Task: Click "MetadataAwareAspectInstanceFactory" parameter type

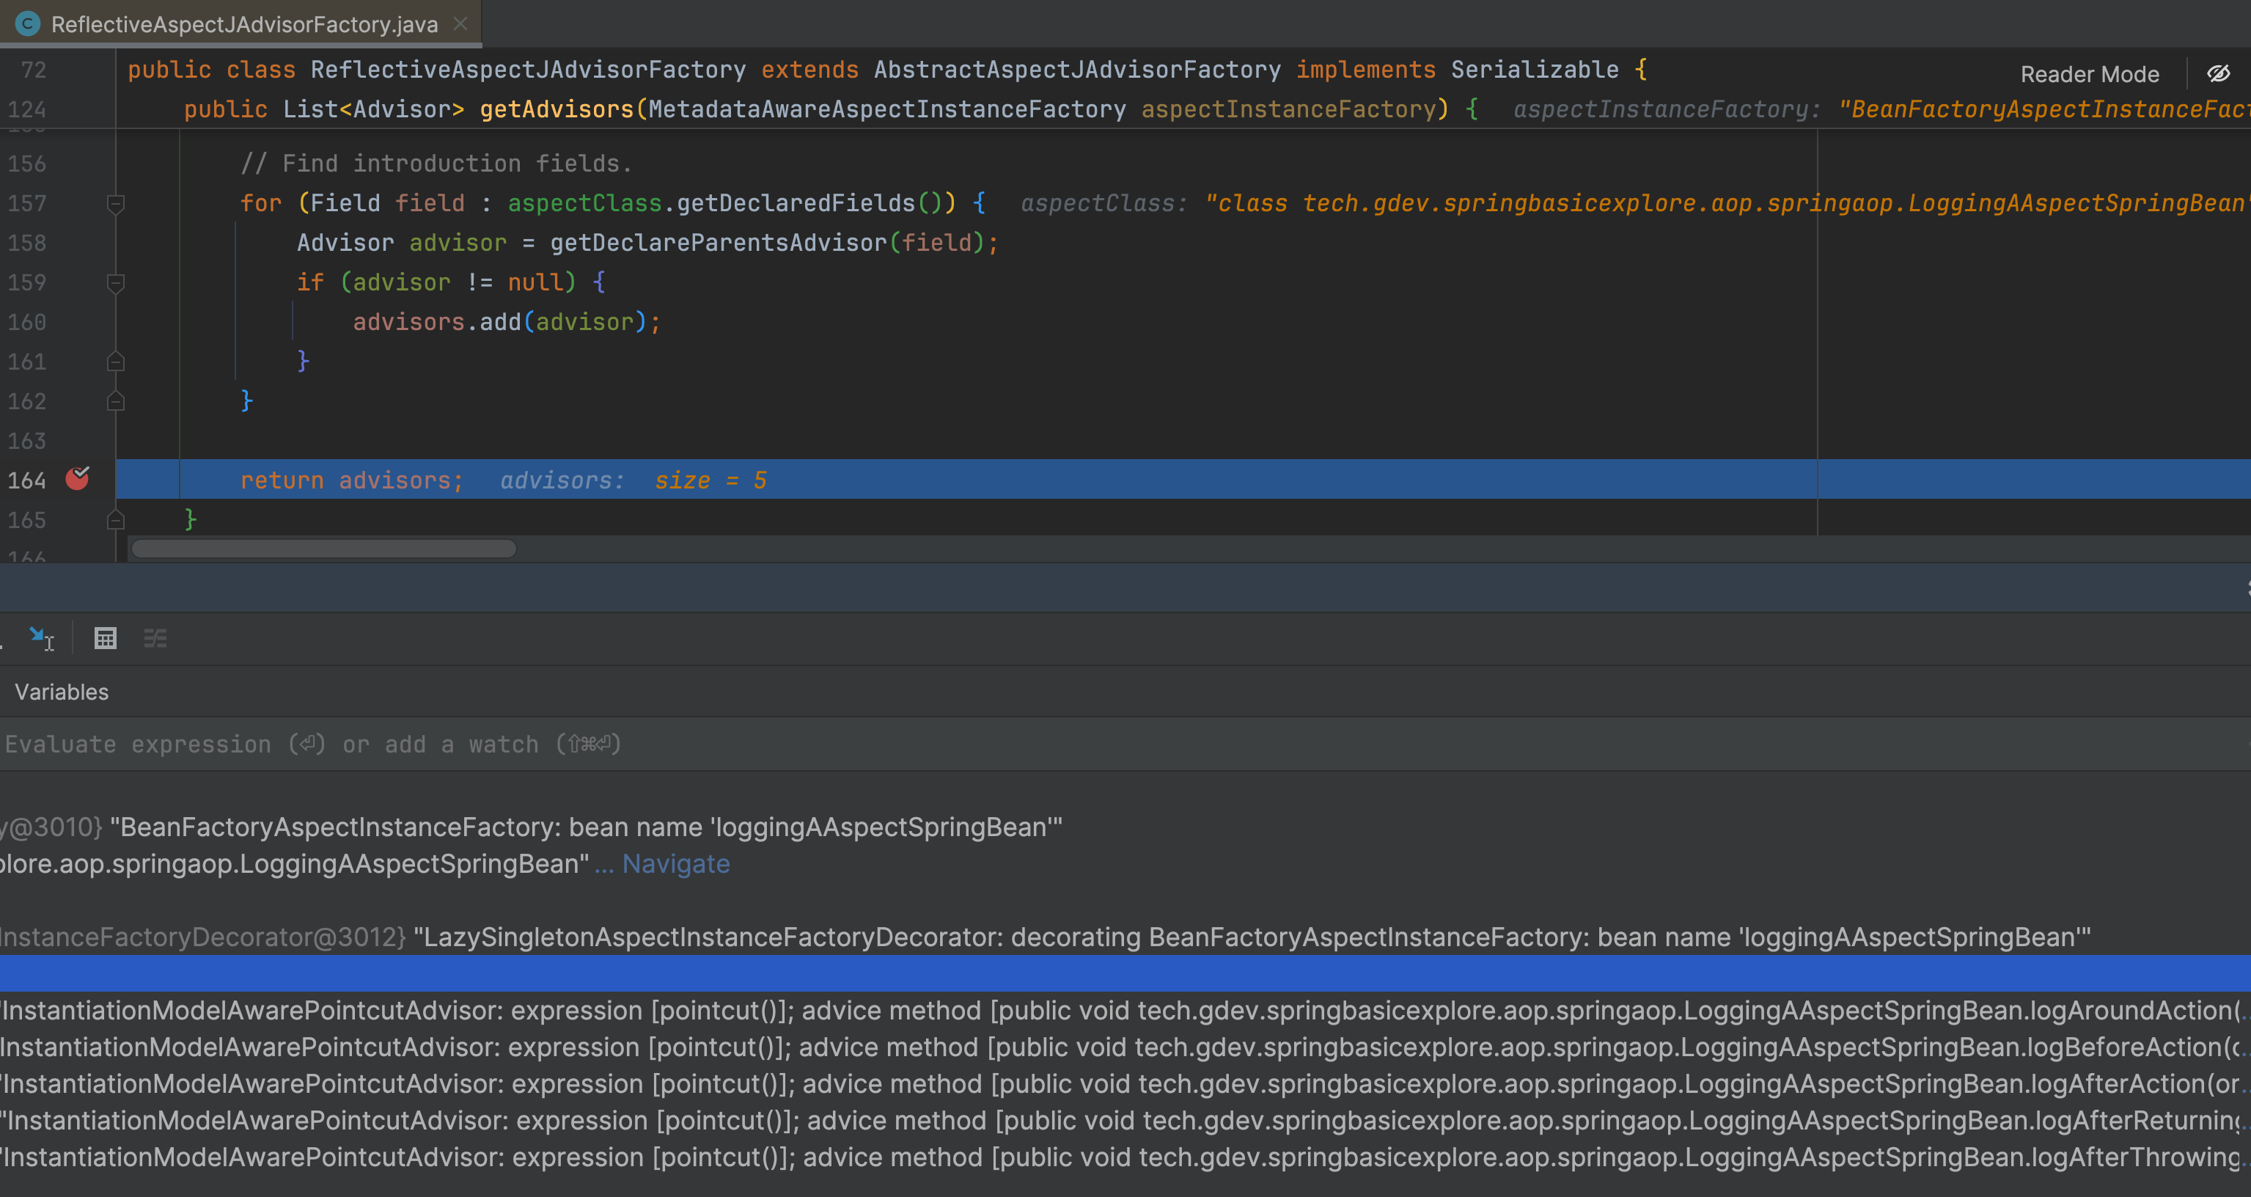Action: (887, 109)
